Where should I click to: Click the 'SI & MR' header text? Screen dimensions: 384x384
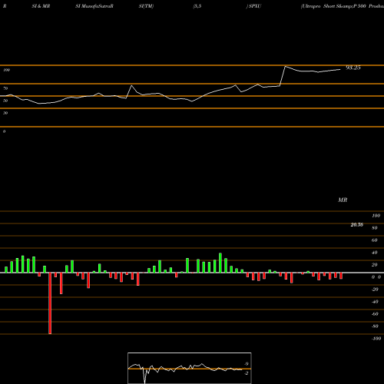click(x=41, y=6)
